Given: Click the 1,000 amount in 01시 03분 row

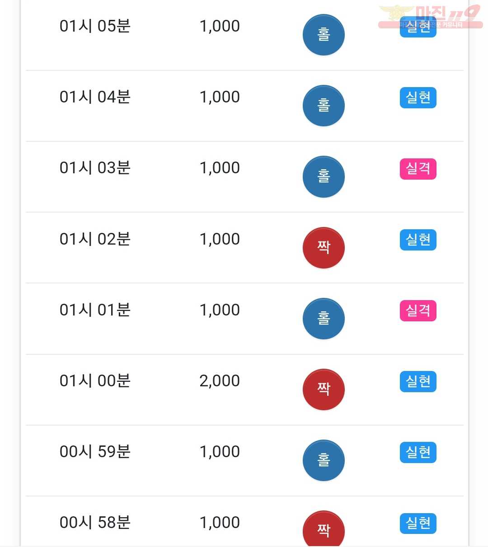Looking at the screenshot, I should (x=220, y=168).
